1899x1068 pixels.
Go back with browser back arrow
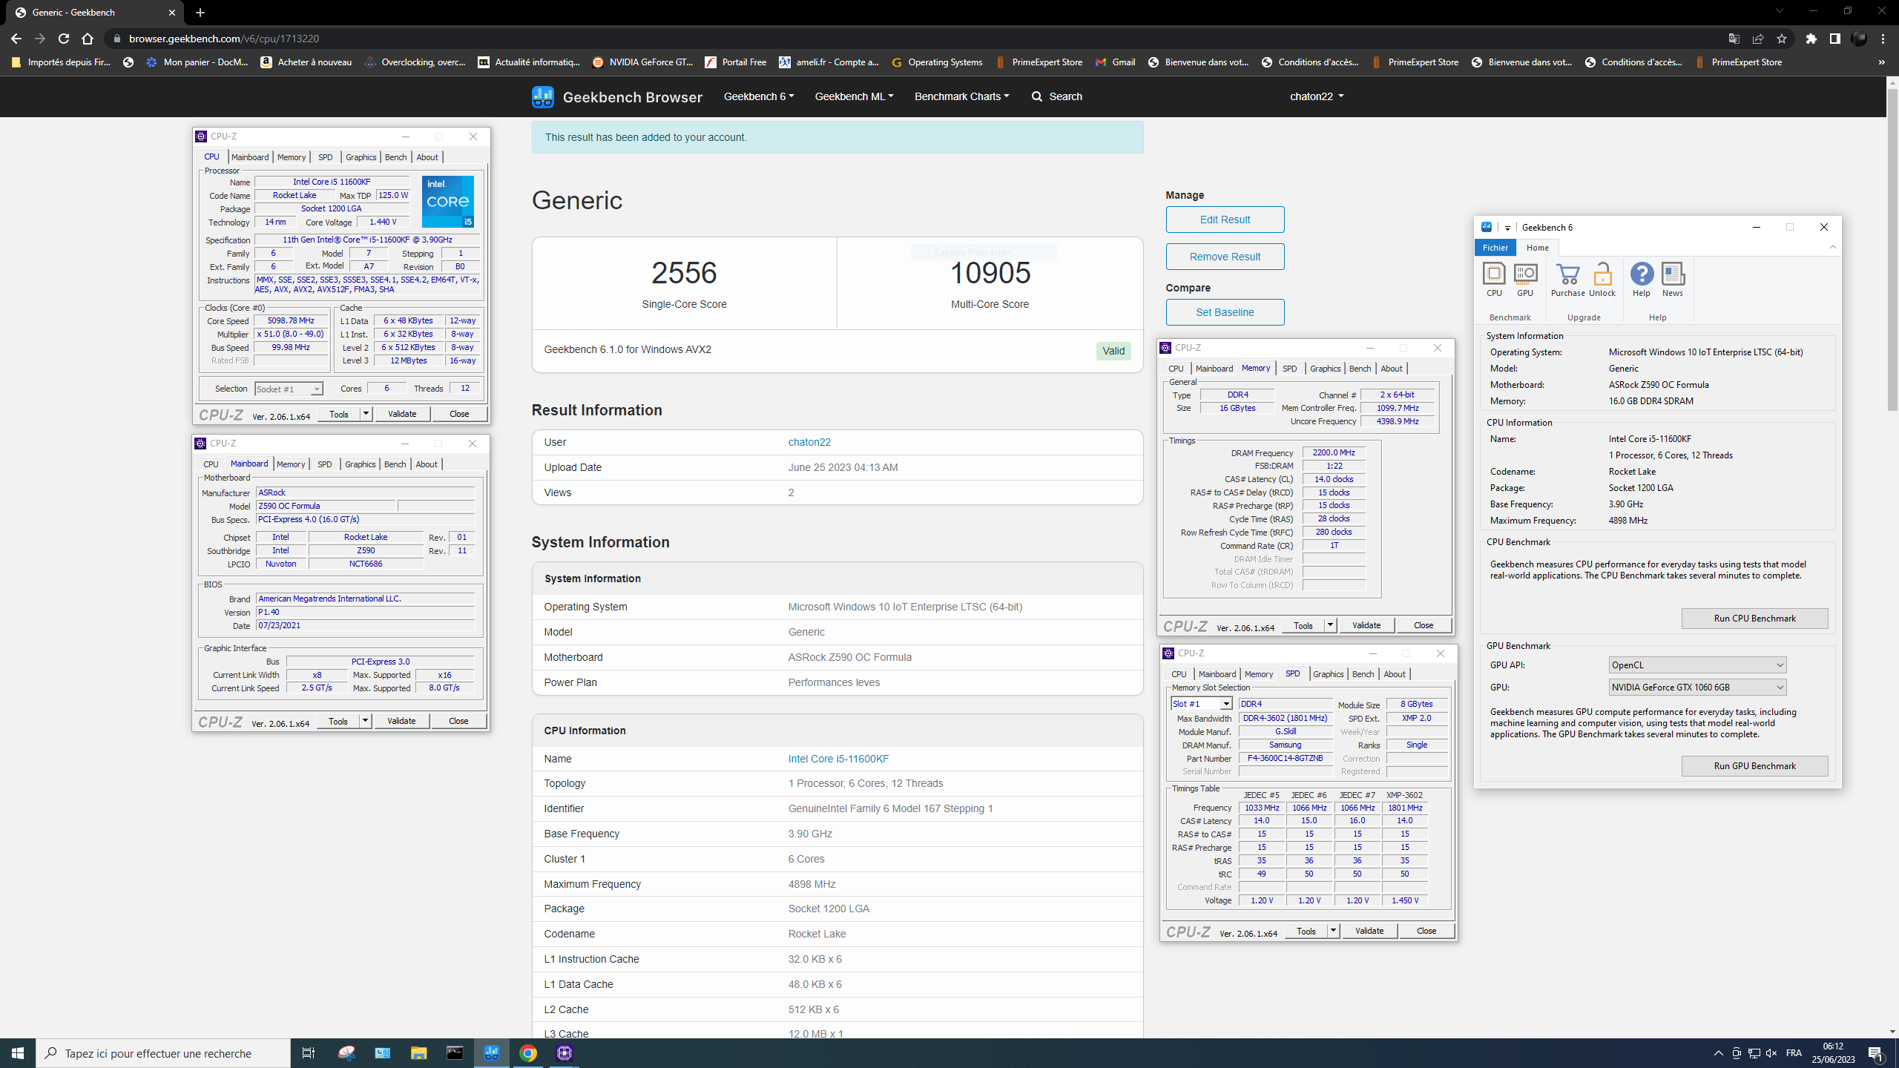pos(16,39)
